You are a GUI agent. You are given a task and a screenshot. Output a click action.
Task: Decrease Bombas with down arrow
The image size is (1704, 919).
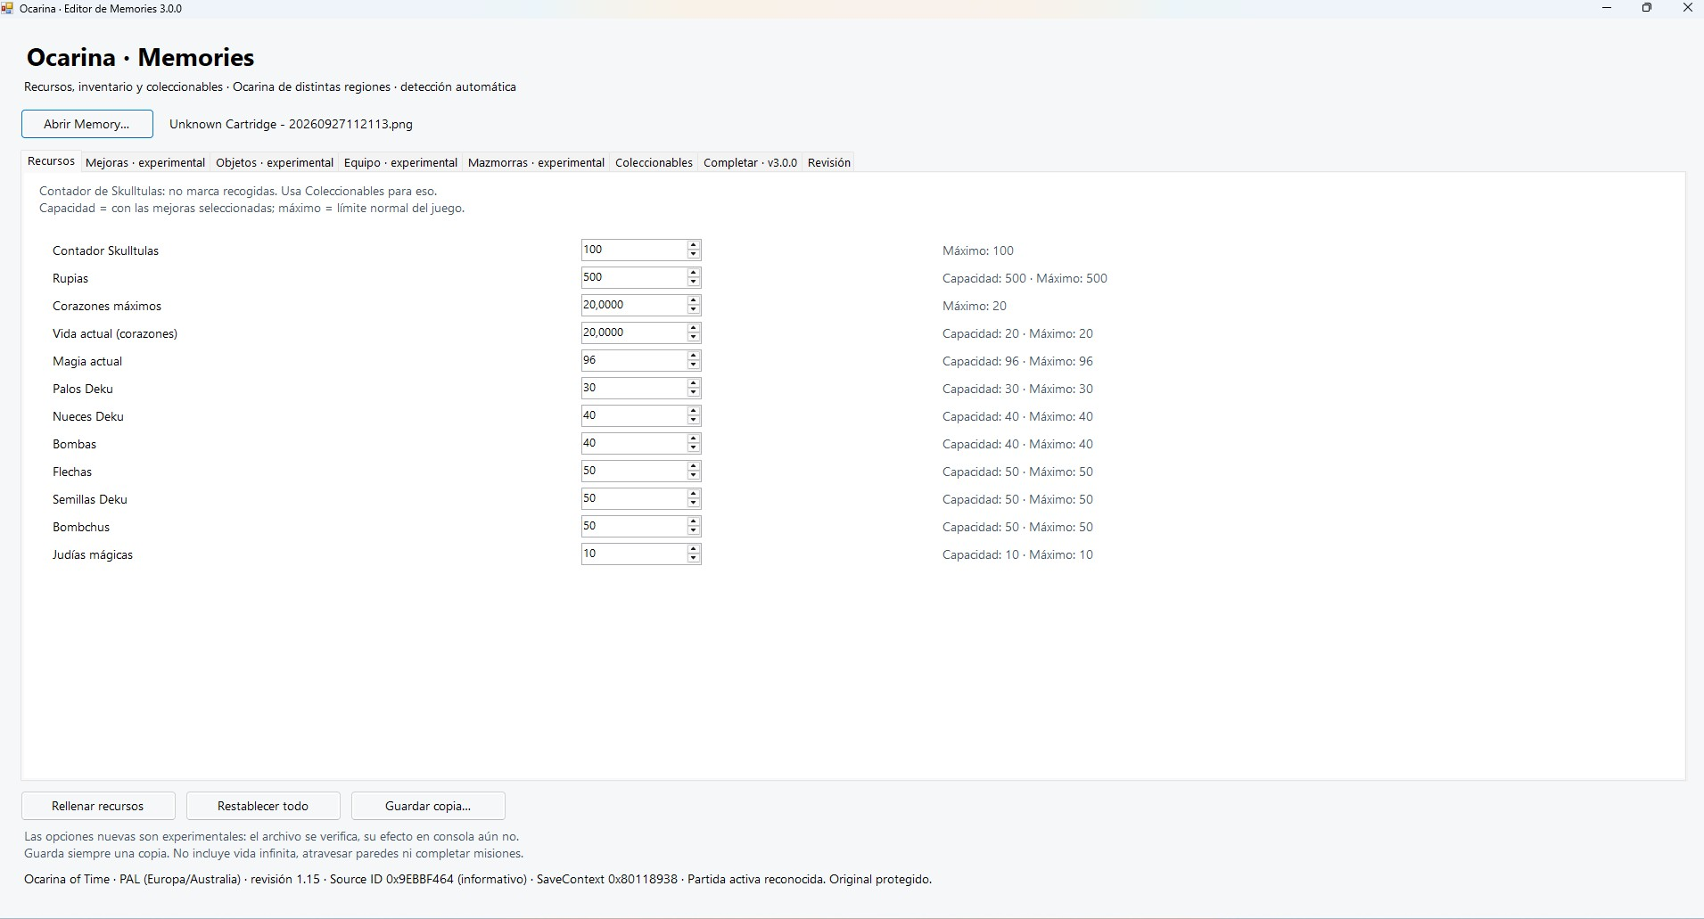tap(694, 448)
